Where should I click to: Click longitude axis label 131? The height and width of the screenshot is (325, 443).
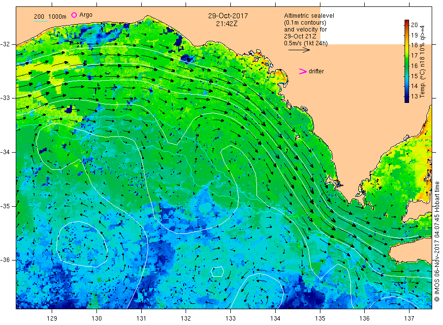[x=141, y=318]
